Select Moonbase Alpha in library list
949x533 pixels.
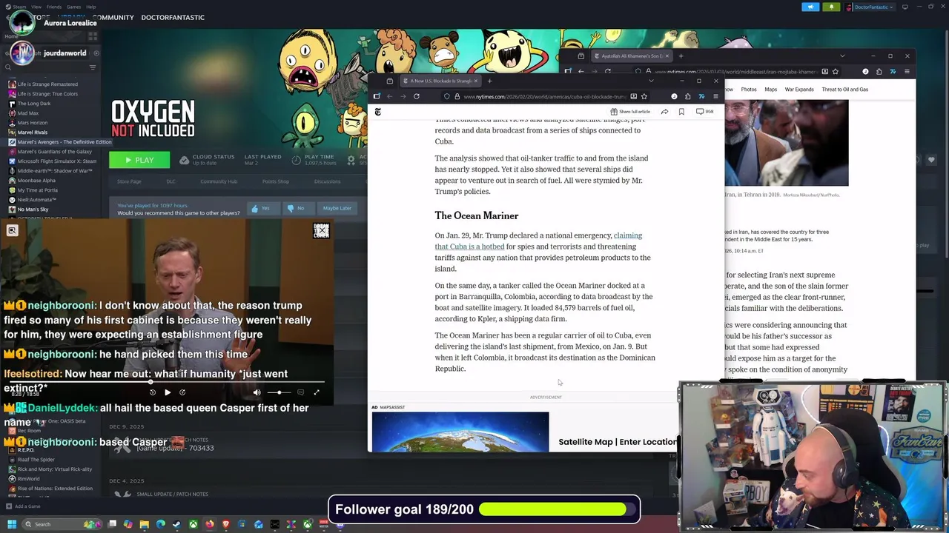[x=36, y=181]
